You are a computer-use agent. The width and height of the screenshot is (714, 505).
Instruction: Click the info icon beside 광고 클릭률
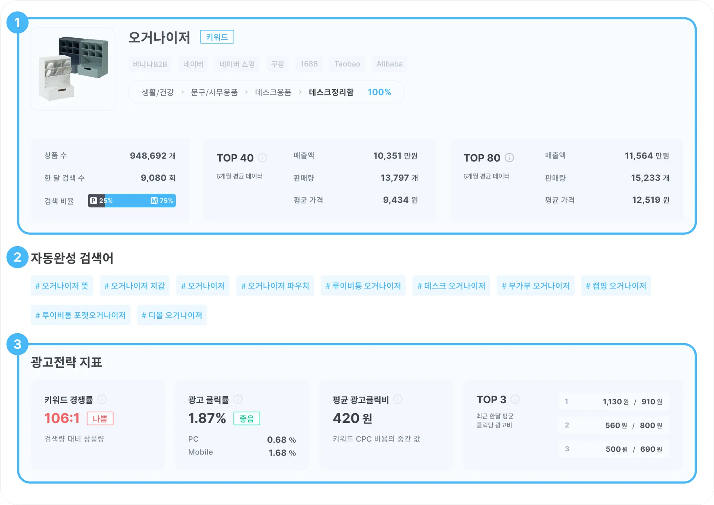coord(238,399)
